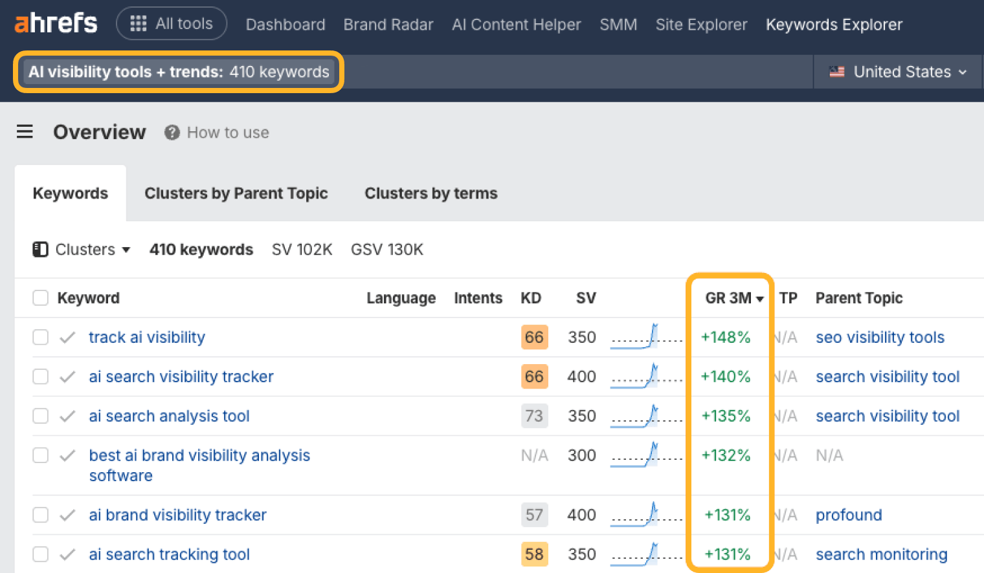This screenshot has height=573, width=984.
Task: Switch to Clusters by terms tab
Action: click(x=431, y=193)
